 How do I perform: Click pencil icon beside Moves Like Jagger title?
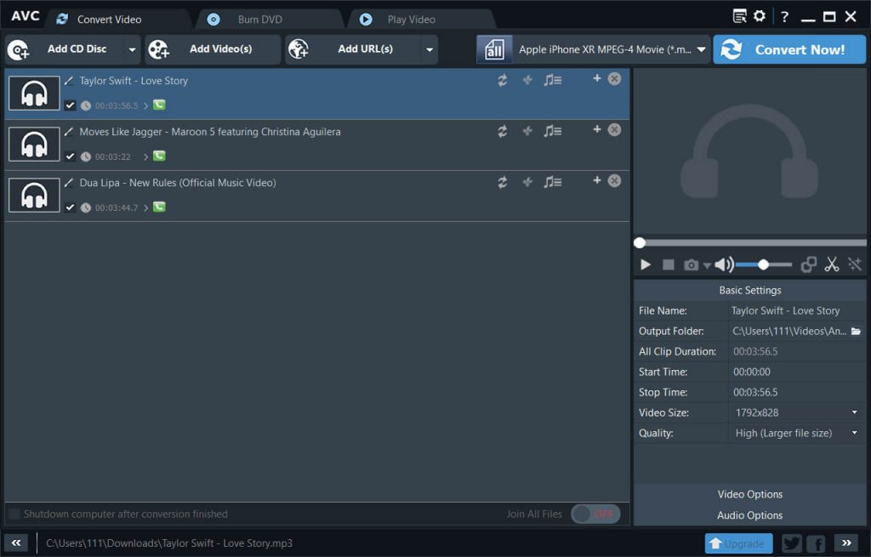click(69, 132)
